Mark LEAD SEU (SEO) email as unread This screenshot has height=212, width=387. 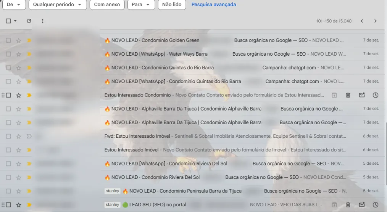pos(362,205)
